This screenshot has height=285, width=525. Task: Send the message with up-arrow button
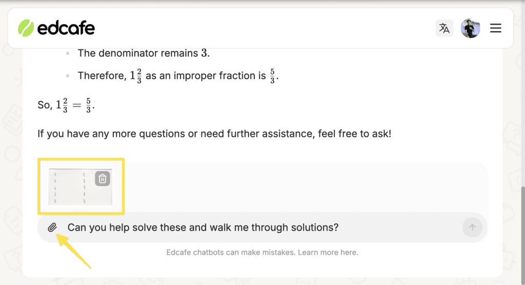tap(472, 228)
